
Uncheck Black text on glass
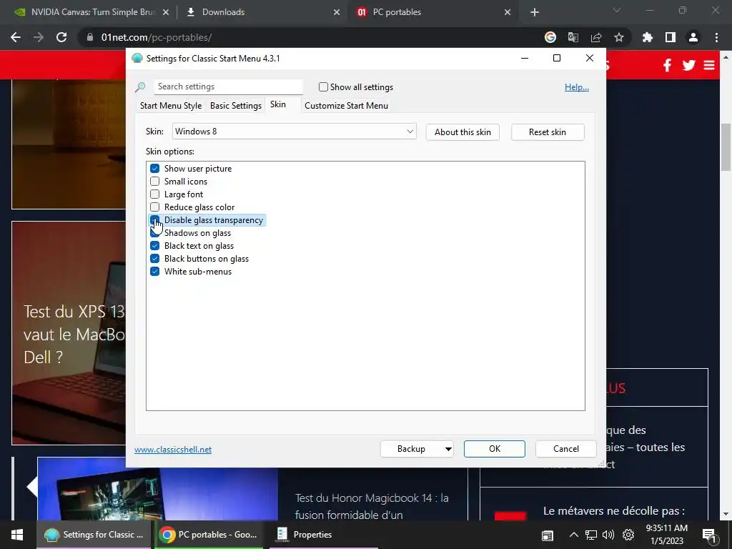click(x=154, y=246)
